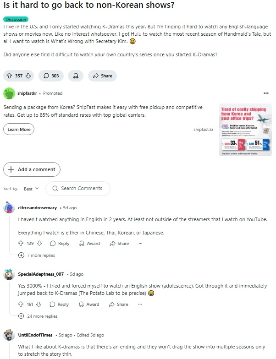
Task: Click Learn More on ShipFast ad
Action: [x=19, y=129]
